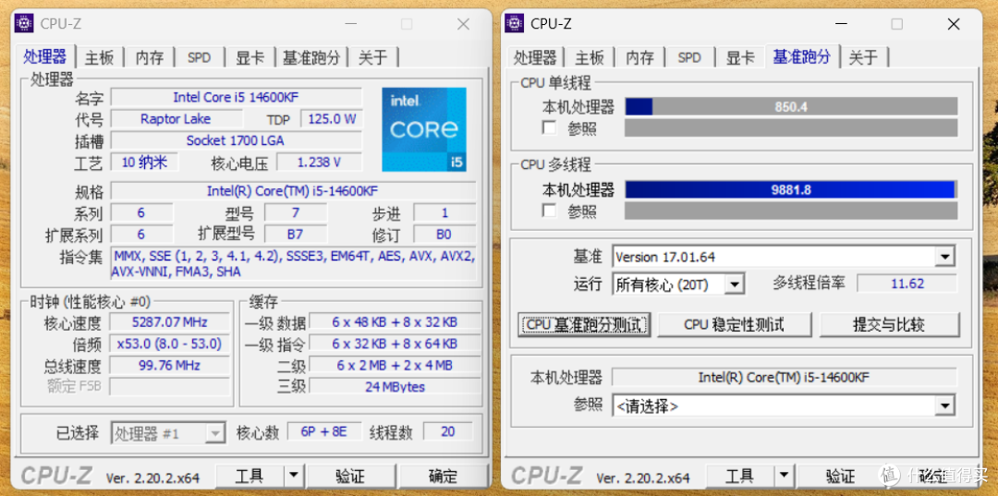The image size is (998, 496).
Task: Click the 扩展型号 value B7
Action: tap(296, 234)
